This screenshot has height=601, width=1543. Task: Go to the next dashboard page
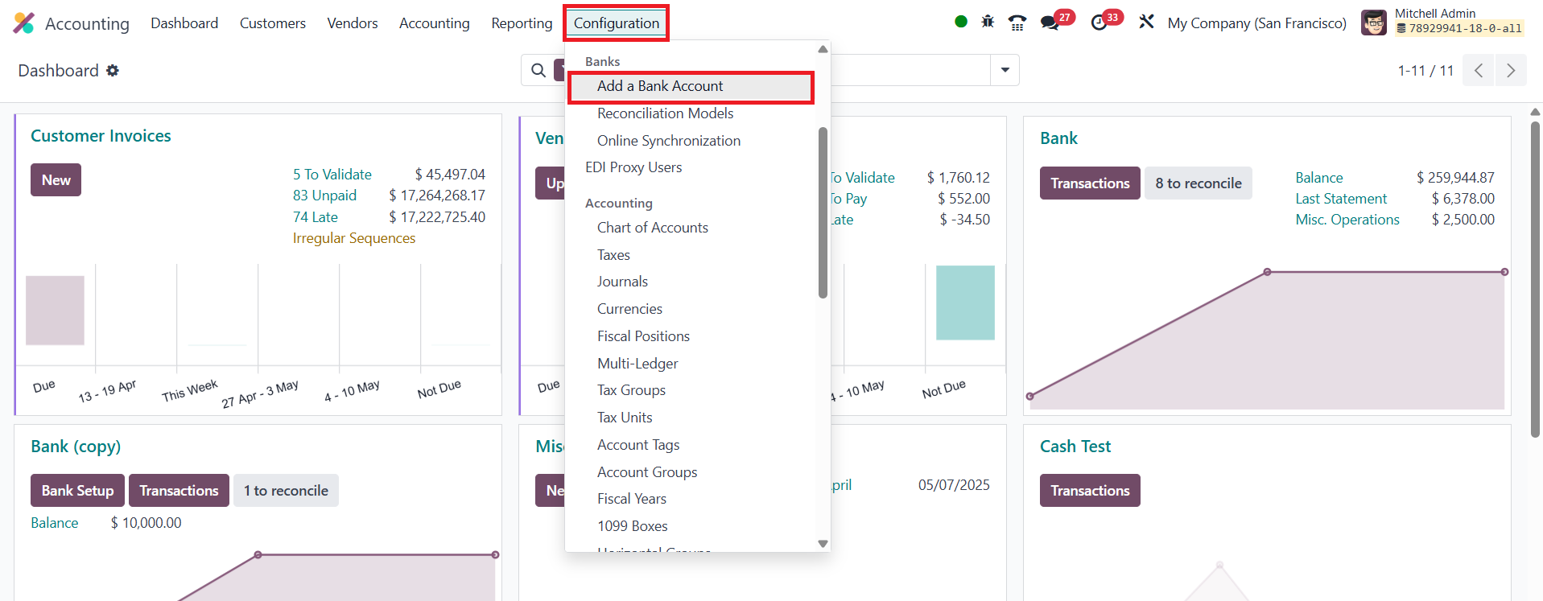pos(1511,71)
